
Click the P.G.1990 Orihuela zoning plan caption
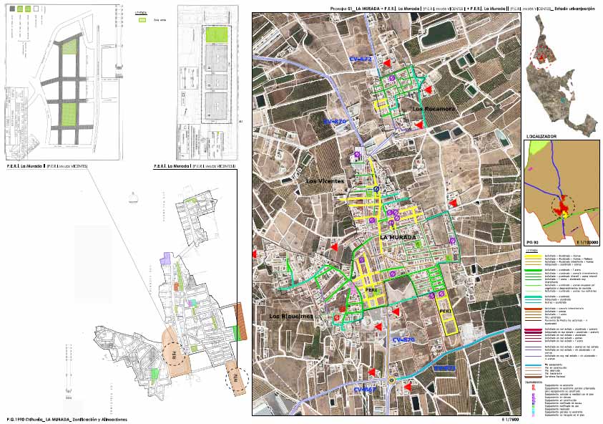[67, 419]
